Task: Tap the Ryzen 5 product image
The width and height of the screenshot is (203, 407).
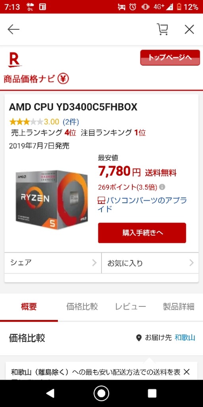Action: click(x=52, y=200)
